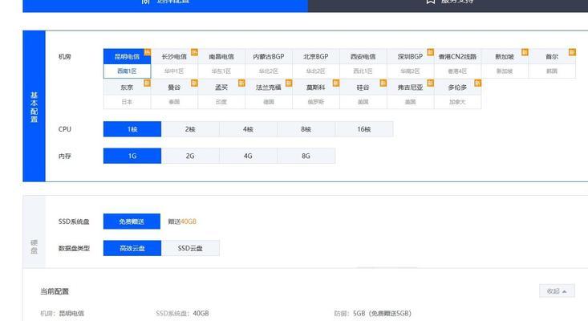Click the CPU row label
Viewport: 588px width, 321px height.
tap(65, 129)
